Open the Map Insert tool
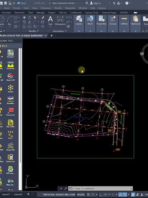The height and width of the screenshot is (198, 148). coord(11,182)
